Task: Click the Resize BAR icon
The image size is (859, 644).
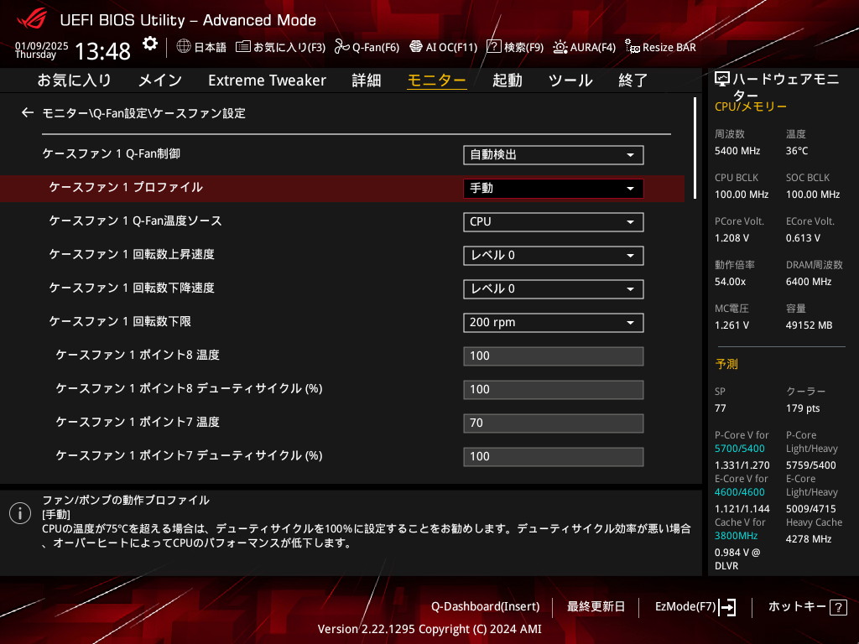Action: click(x=633, y=47)
